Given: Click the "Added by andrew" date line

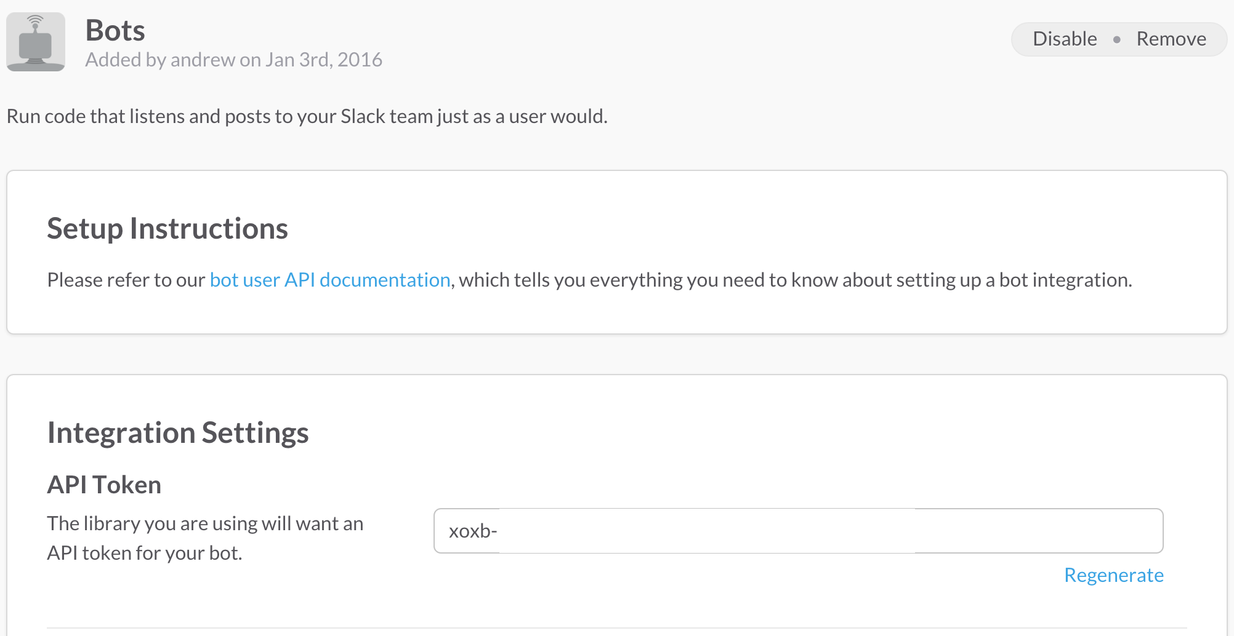Looking at the screenshot, I should click(x=234, y=60).
